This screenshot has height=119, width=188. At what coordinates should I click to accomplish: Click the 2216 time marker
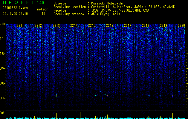(x=110, y=26)
